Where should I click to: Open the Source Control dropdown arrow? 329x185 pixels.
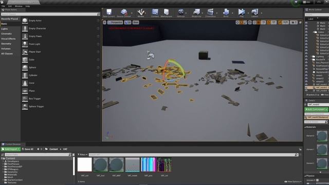[x=132, y=13]
